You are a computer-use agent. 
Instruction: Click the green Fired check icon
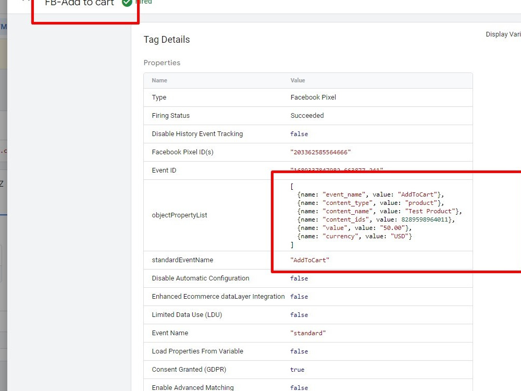coord(127,3)
